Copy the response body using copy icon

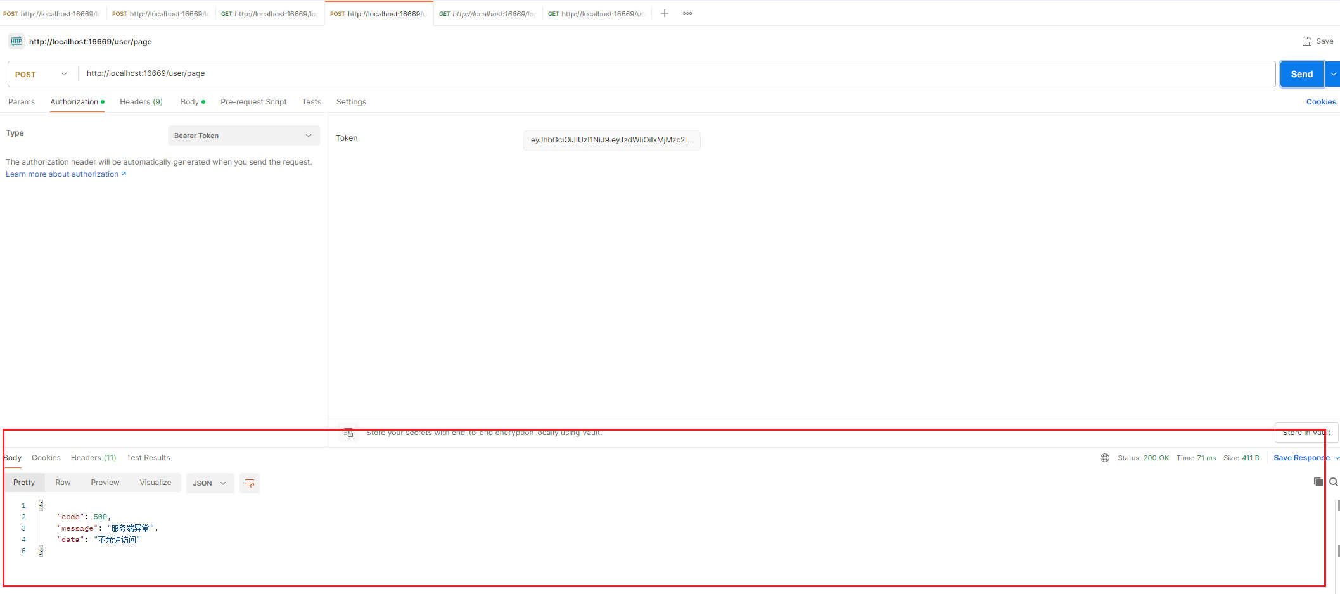click(x=1318, y=482)
